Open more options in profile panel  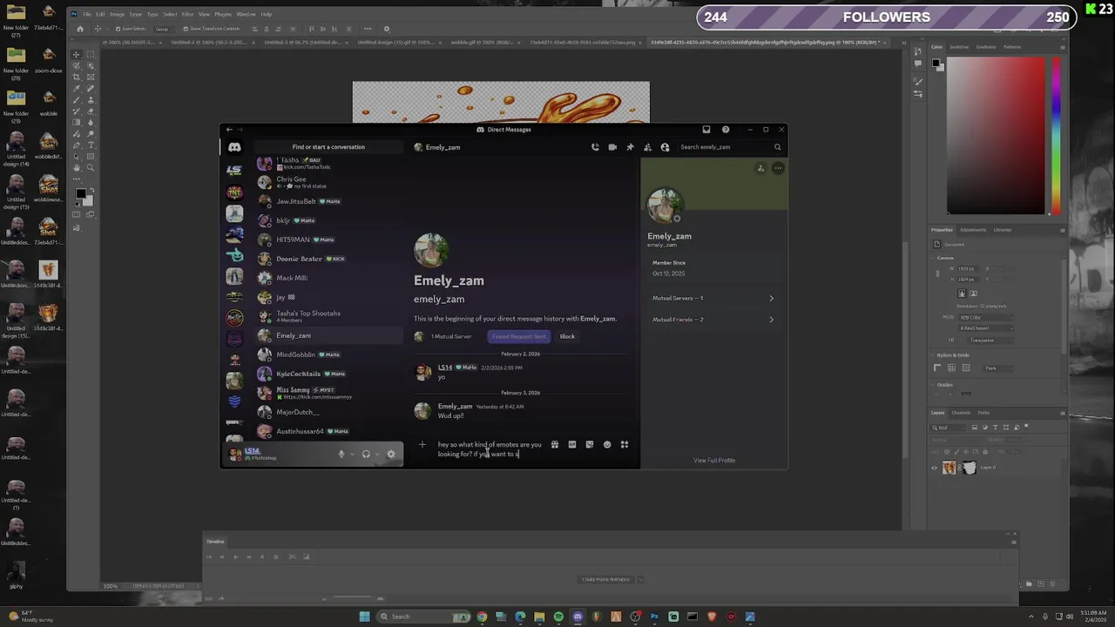point(778,169)
